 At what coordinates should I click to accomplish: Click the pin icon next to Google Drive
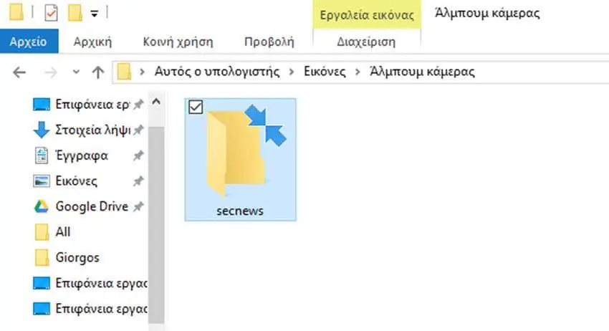pos(138,206)
